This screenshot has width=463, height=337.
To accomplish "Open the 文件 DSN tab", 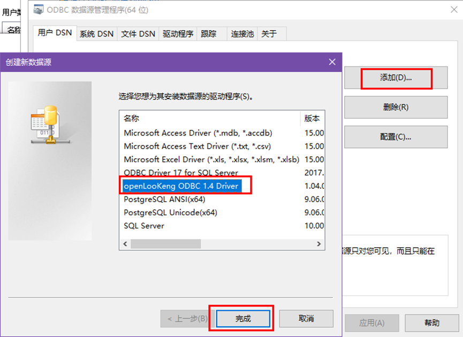I will coord(138,34).
